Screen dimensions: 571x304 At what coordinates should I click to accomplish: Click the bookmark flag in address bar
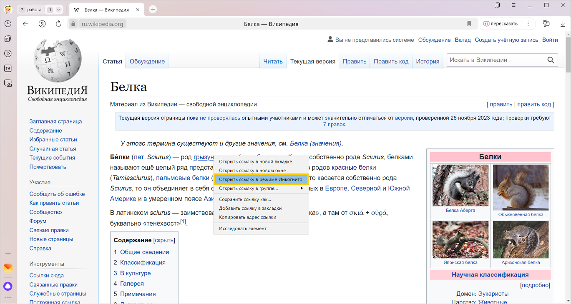469,24
